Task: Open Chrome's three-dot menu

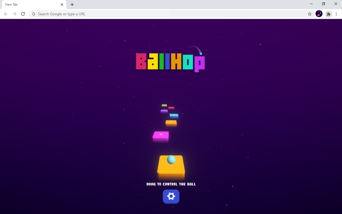Action: [336, 14]
